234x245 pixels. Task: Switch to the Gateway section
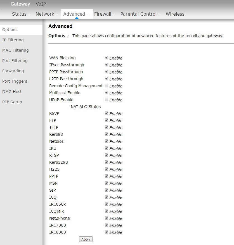(20, 4)
